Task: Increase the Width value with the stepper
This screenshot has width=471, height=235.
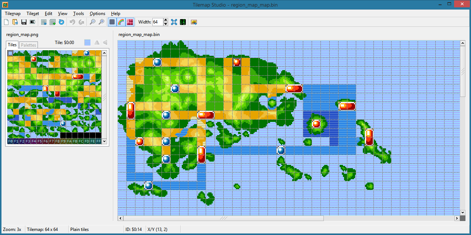Action: coord(165,20)
